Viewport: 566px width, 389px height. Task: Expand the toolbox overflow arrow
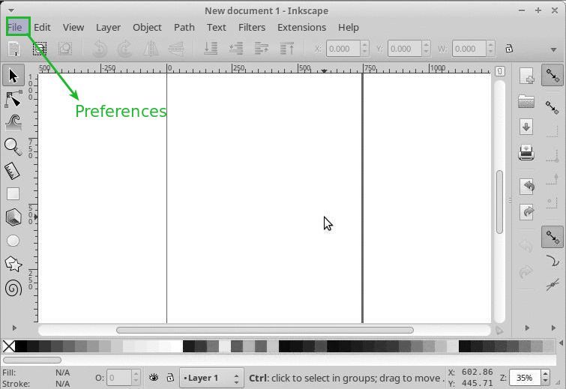point(14,328)
